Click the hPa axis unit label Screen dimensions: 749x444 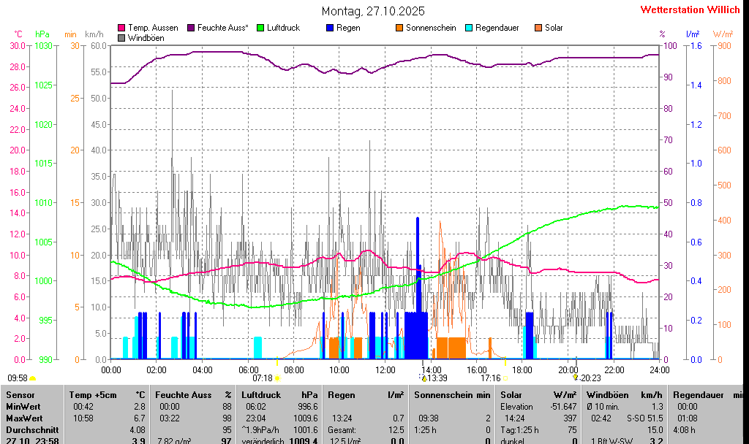click(x=42, y=34)
